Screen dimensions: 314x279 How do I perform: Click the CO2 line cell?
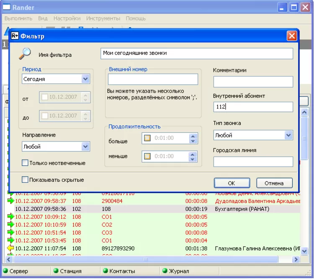107,224
